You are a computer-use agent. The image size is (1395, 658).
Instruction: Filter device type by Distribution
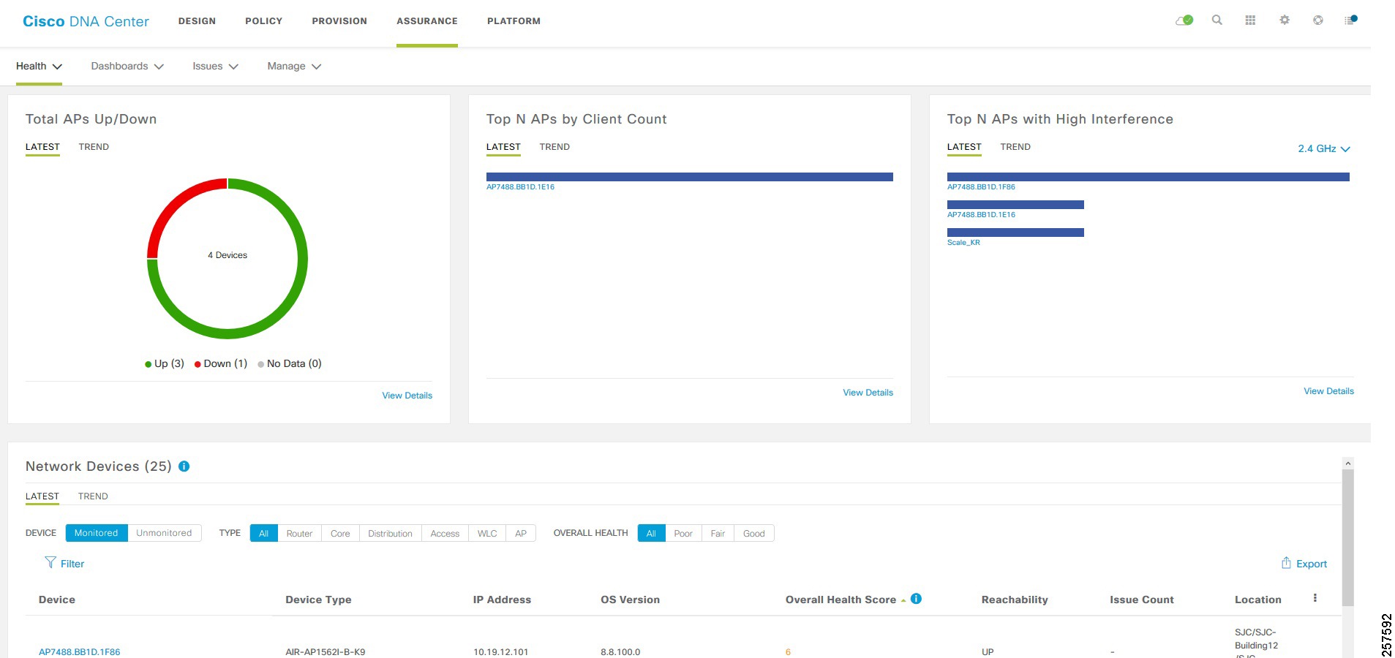pos(390,533)
